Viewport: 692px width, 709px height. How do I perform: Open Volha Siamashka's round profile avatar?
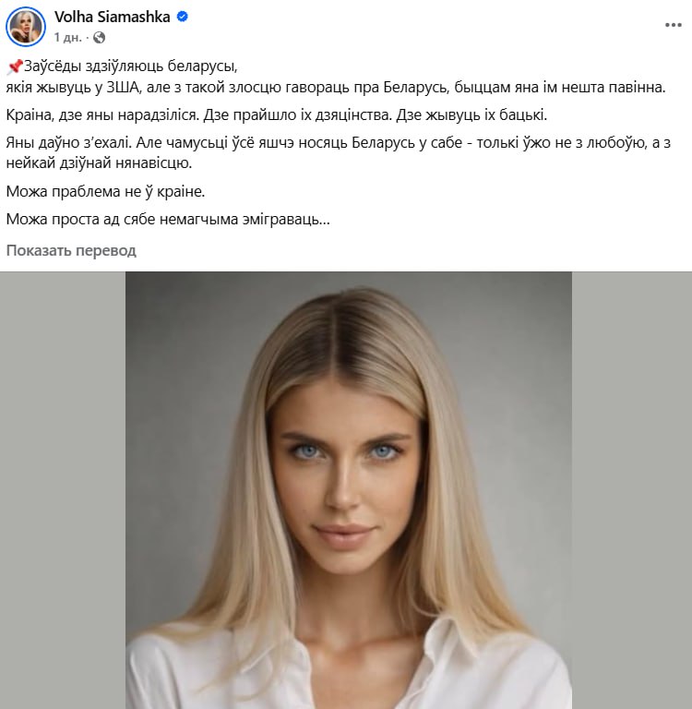click(x=26, y=27)
